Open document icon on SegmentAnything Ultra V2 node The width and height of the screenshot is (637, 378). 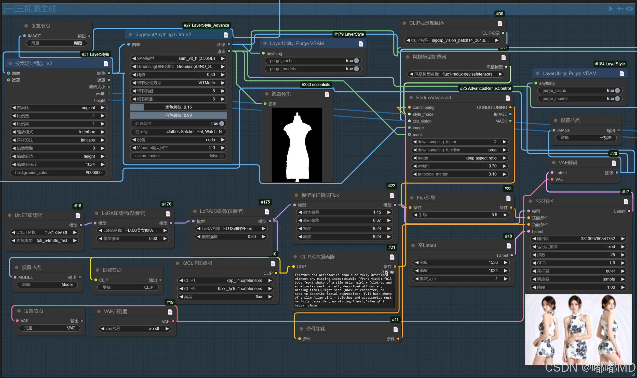pyautogui.click(x=226, y=35)
